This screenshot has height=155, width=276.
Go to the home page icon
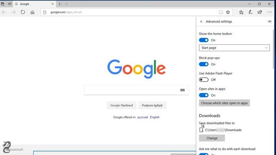click(32, 12)
